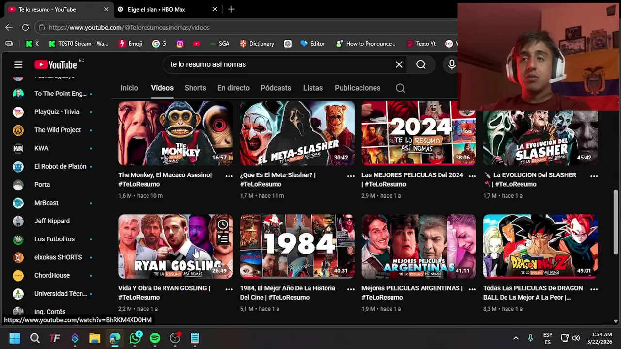
Task: Open WhatsApp from the taskbar
Action: coord(135,338)
